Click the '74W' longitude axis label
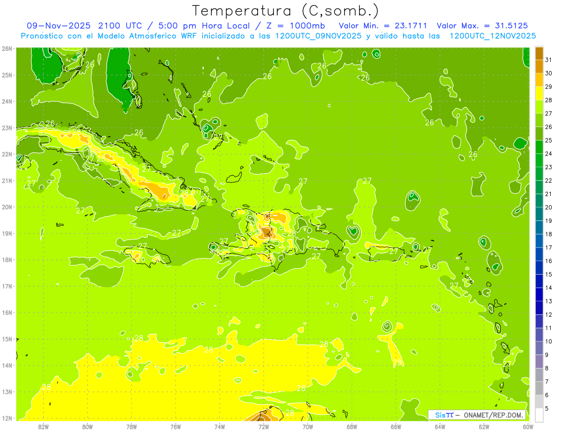Screen dimensions: 561x433 click(220, 426)
